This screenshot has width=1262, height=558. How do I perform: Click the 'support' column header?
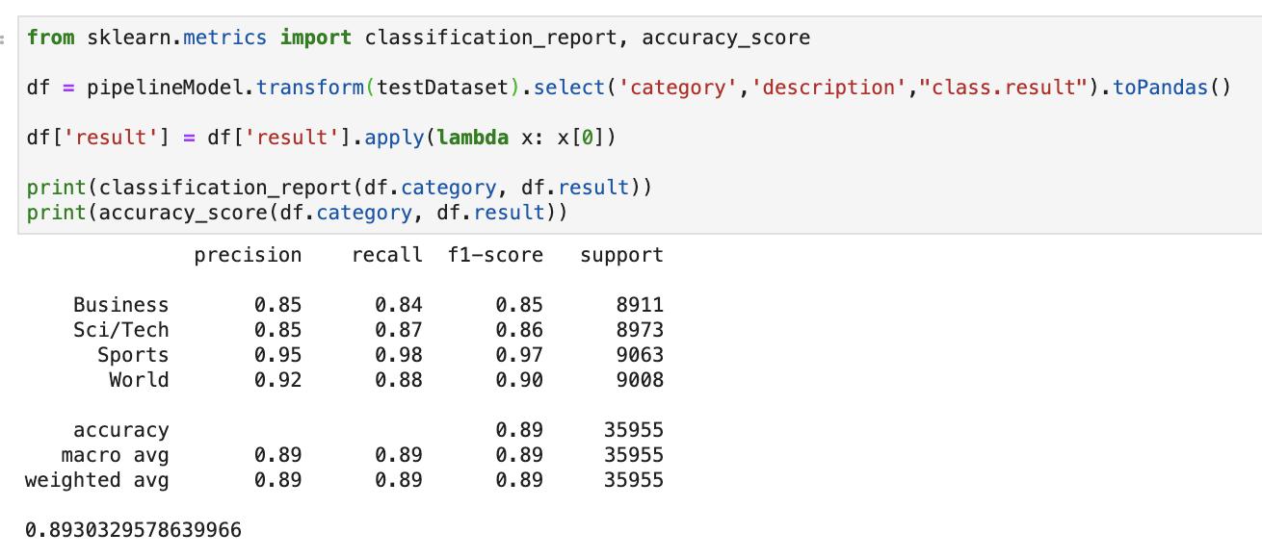pos(621,255)
